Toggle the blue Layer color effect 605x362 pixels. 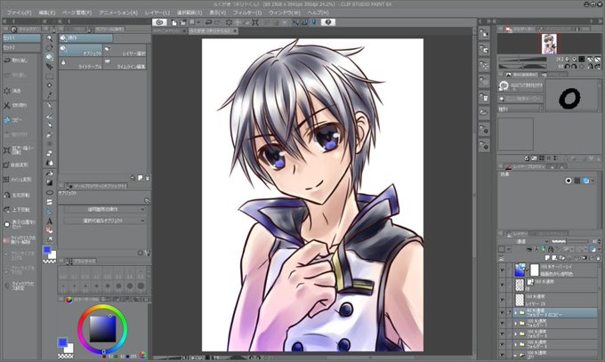point(585,181)
